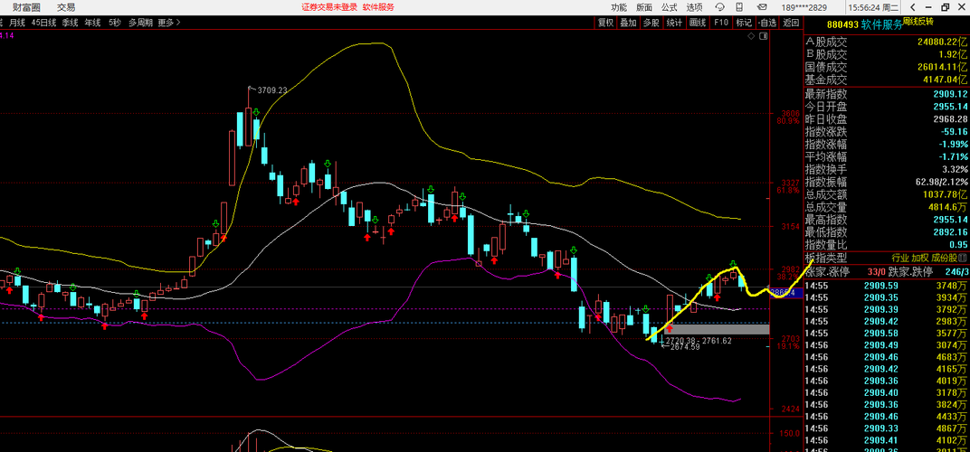Expand the 更多 periods dropdown

pyautogui.click(x=169, y=23)
